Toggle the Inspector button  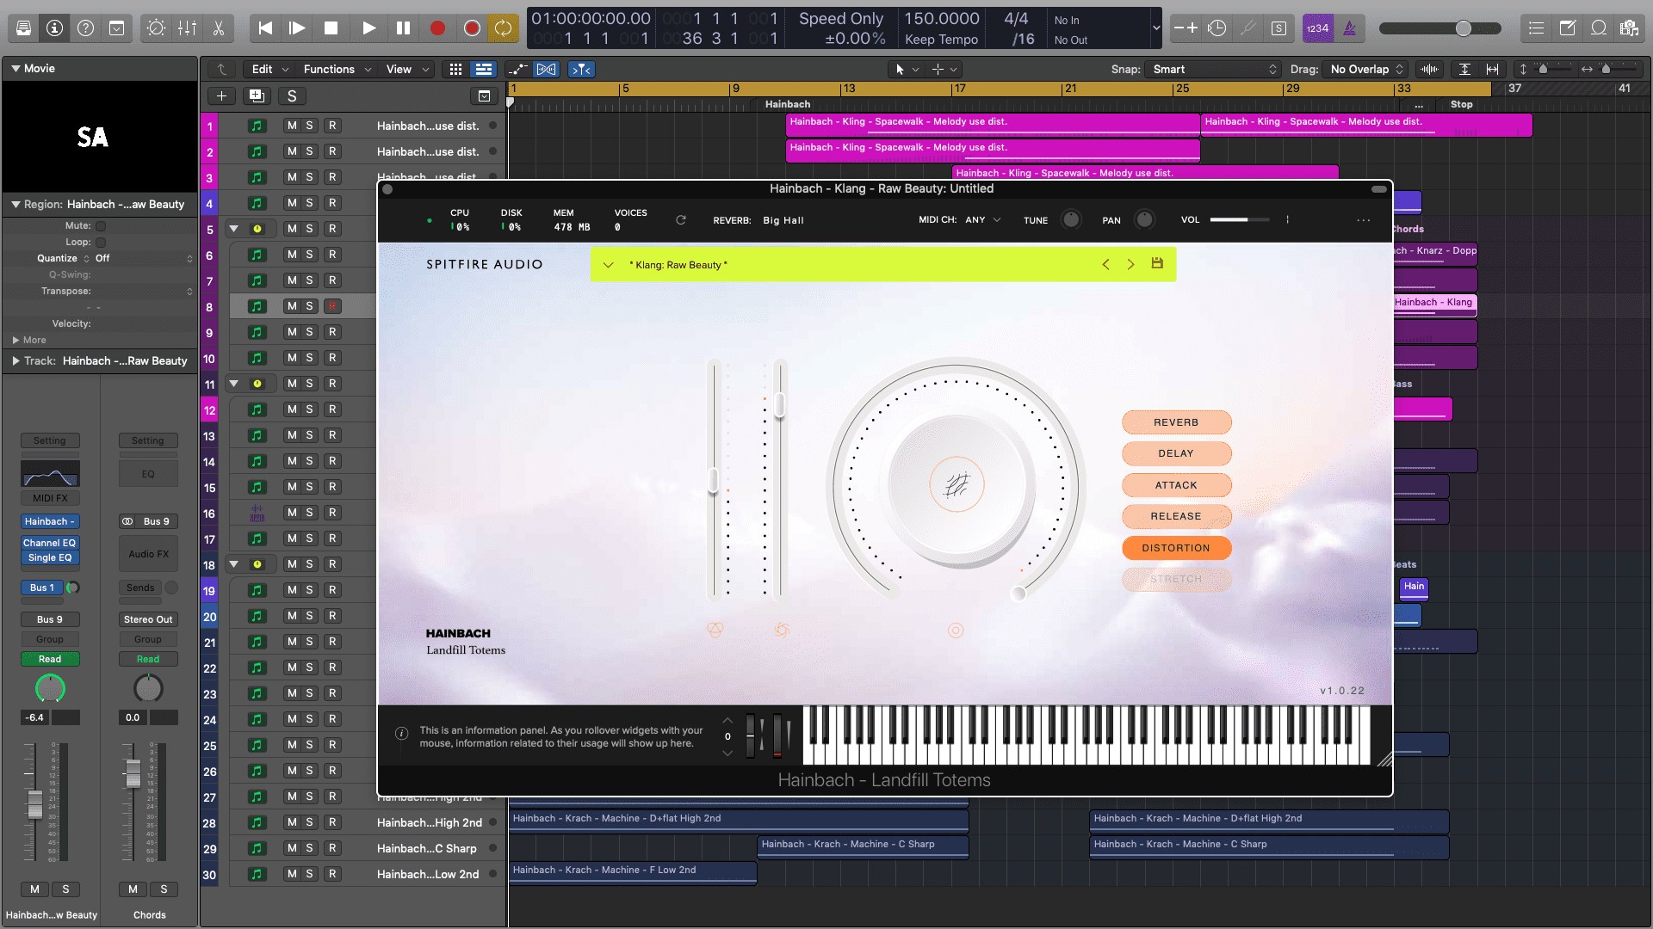(54, 28)
